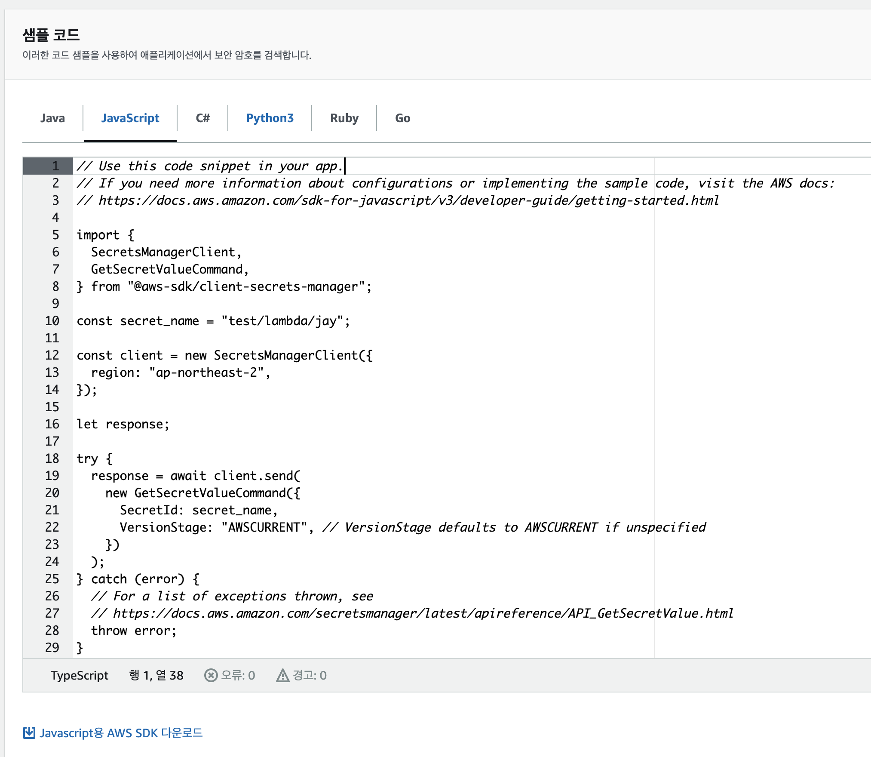Show the Go code sample tab
The height and width of the screenshot is (757, 871).
(x=402, y=118)
